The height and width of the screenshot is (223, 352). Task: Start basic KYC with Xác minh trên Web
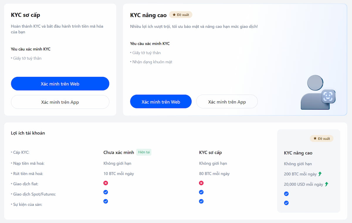coord(60,84)
